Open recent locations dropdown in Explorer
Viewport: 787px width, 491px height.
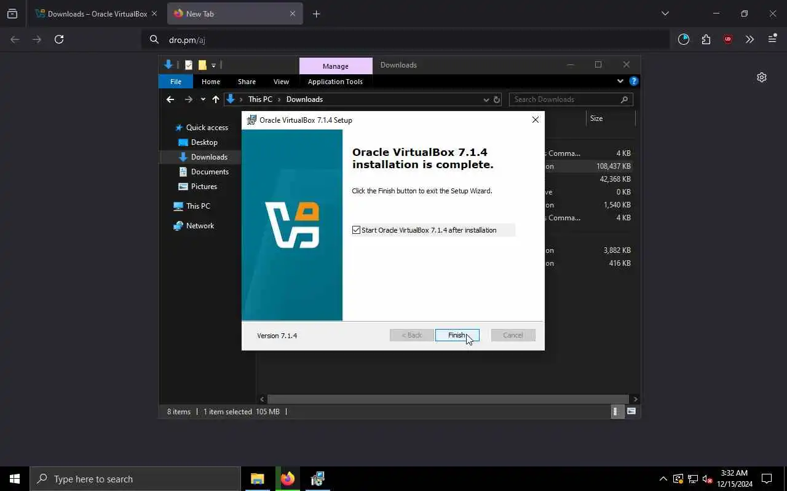click(203, 99)
